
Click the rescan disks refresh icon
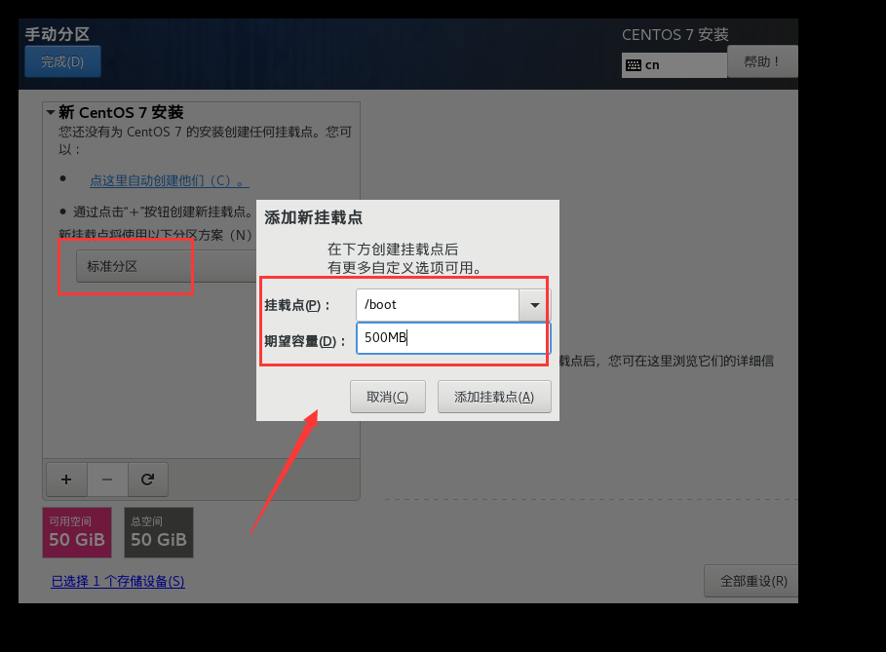coord(148,479)
